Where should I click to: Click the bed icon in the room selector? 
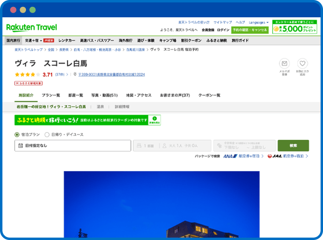tap(139, 146)
